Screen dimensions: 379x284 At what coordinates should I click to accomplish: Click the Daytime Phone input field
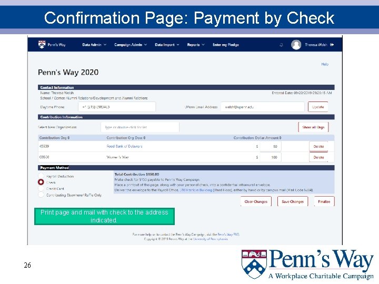pos(117,107)
